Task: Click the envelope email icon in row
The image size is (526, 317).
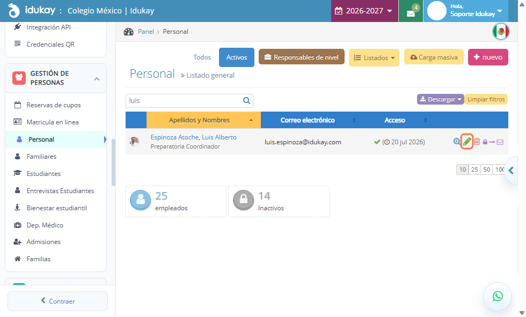Action: [500, 142]
